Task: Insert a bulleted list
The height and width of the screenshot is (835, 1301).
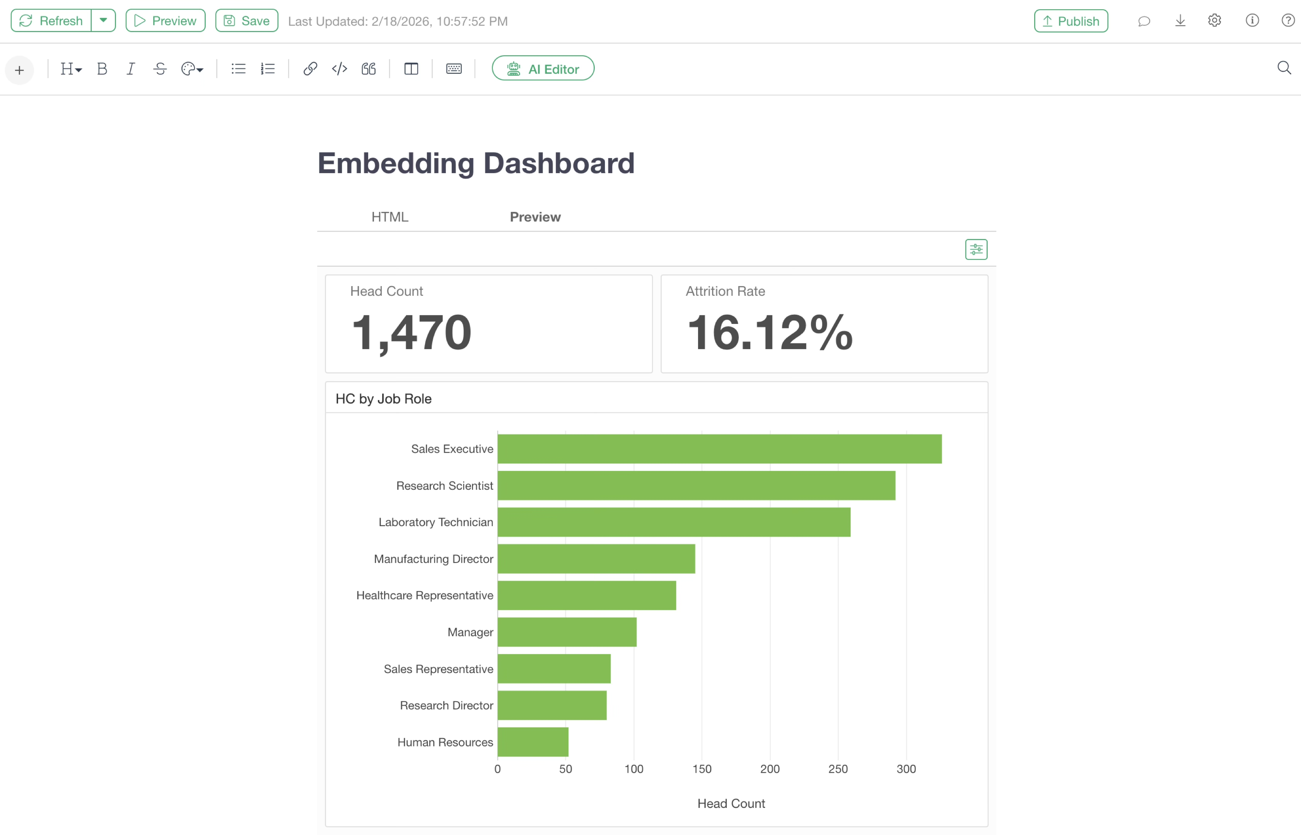Action: coord(238,69)
